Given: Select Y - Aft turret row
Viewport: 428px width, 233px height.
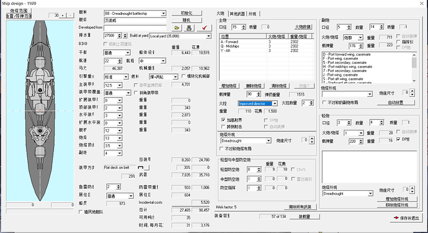Looking at the screenshot, I should pos(266,50).
